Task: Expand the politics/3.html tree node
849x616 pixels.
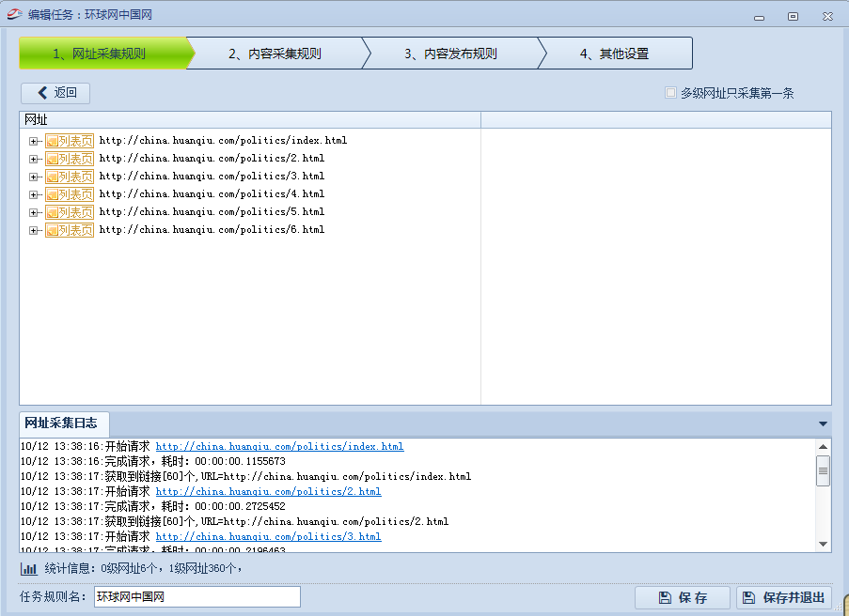Action: coord(34,177)
